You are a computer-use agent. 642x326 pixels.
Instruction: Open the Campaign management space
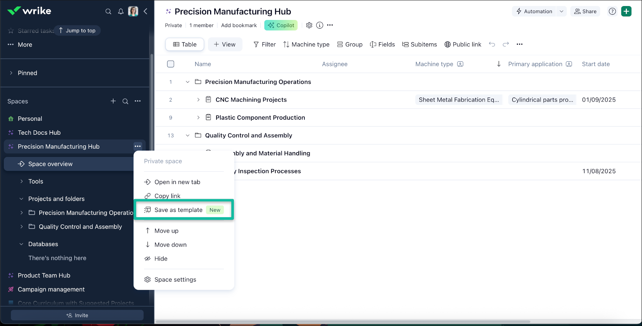tap(51, 289)
